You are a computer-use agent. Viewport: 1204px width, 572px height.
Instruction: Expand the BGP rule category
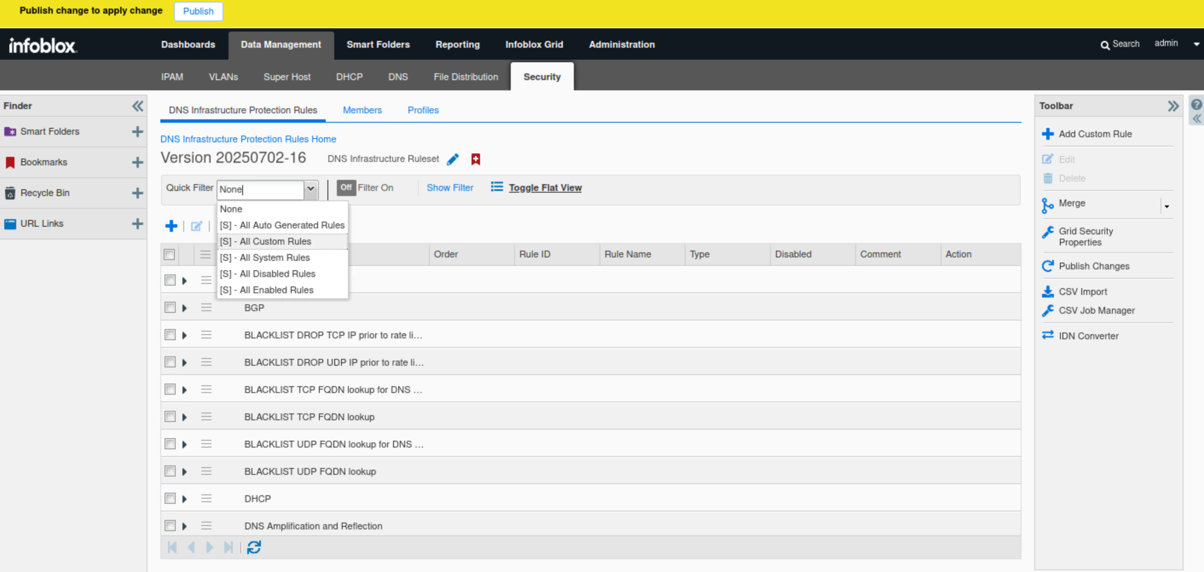coord(185,308)
